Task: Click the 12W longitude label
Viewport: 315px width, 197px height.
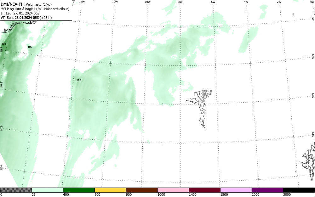Action: (115, 2)
